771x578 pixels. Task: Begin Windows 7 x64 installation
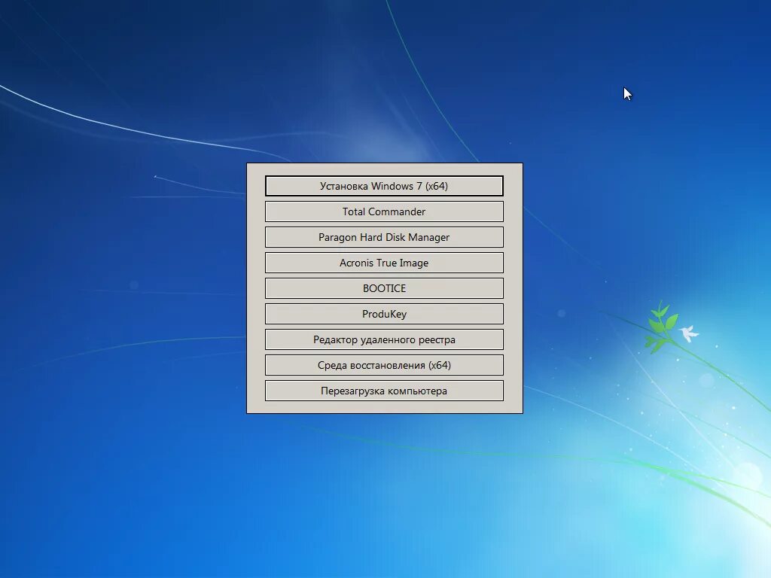(384, 185)
